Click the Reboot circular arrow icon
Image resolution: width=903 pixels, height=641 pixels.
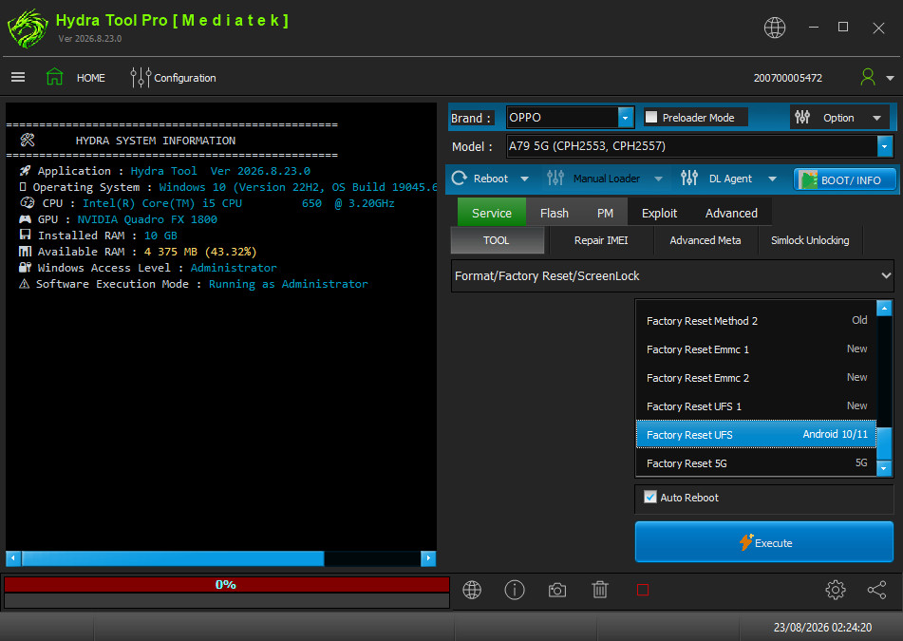[x=459, y=178]
